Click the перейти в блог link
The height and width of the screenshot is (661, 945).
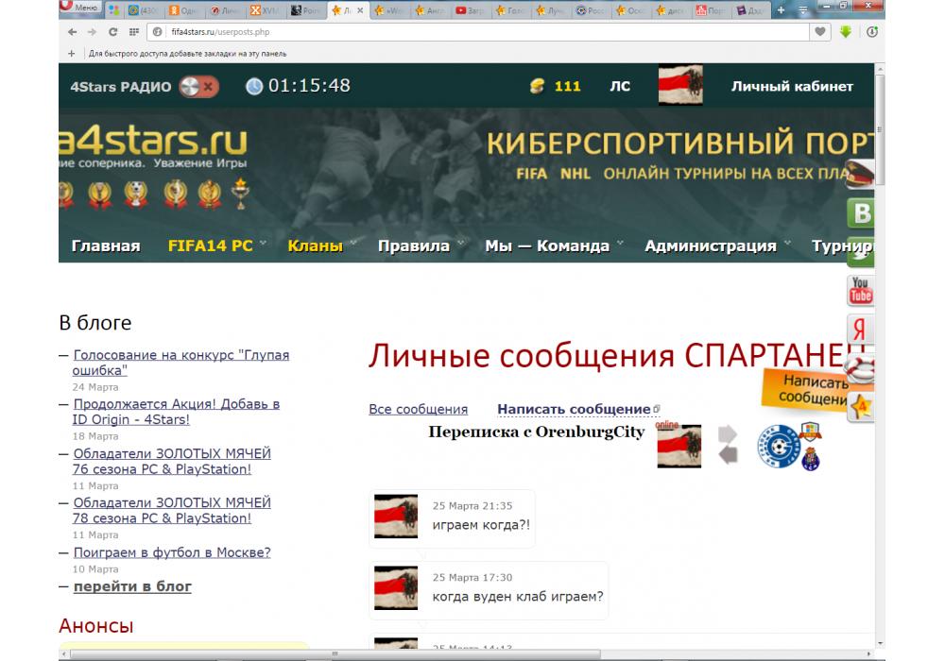coord(132,586)
